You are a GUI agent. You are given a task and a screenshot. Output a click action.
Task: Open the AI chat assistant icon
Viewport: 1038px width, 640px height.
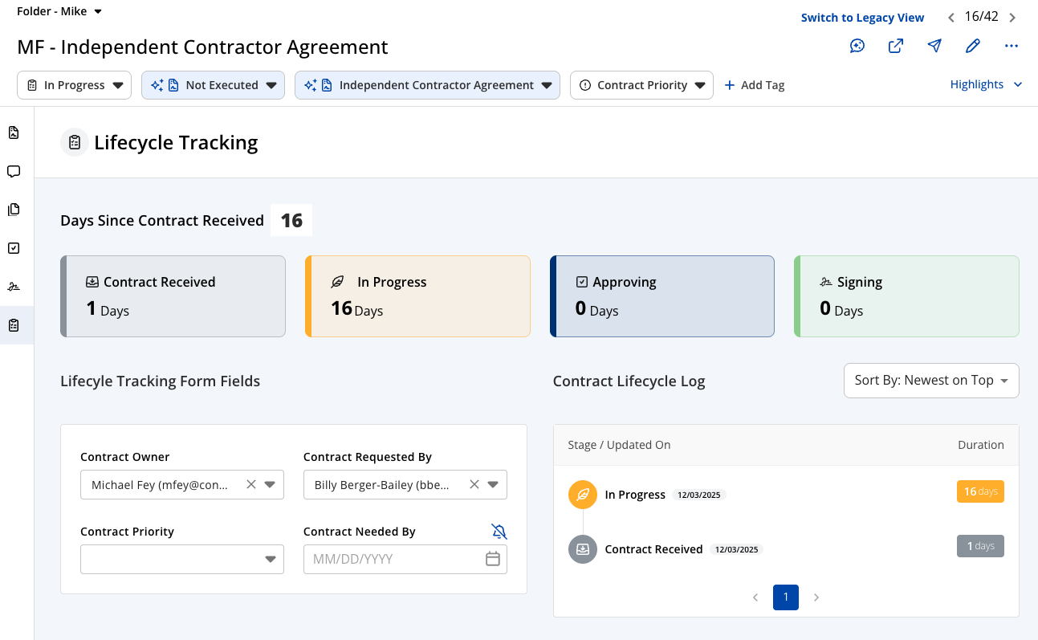click(857, 46)
